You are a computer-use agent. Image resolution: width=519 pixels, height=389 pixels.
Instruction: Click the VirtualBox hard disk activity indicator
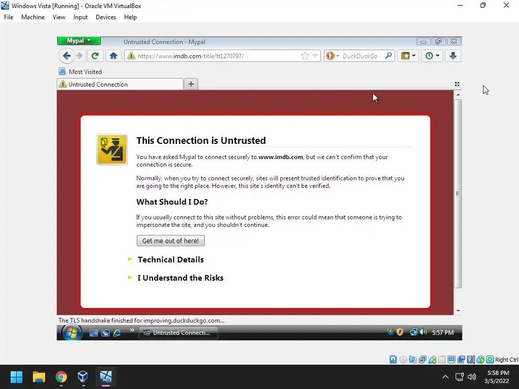click(x=393, y=360)
